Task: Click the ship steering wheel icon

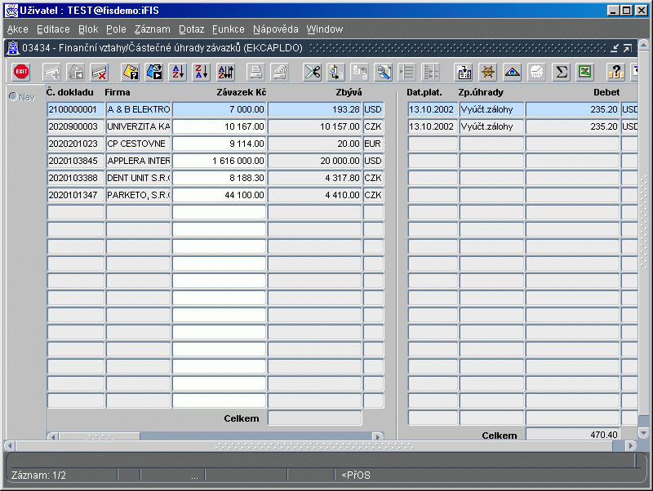Action: click(x=487, y=73)
